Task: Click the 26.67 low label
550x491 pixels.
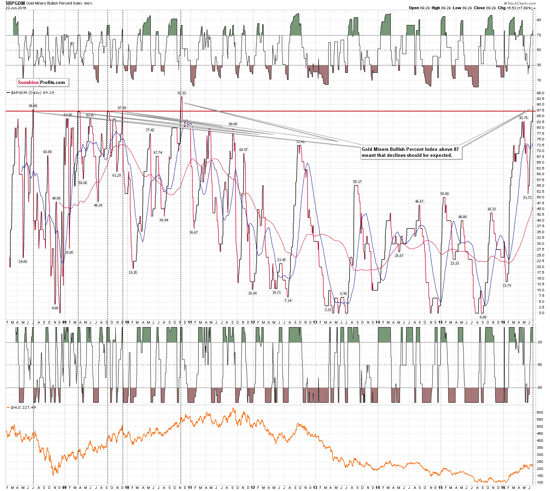Action: [x=399, y=256]
